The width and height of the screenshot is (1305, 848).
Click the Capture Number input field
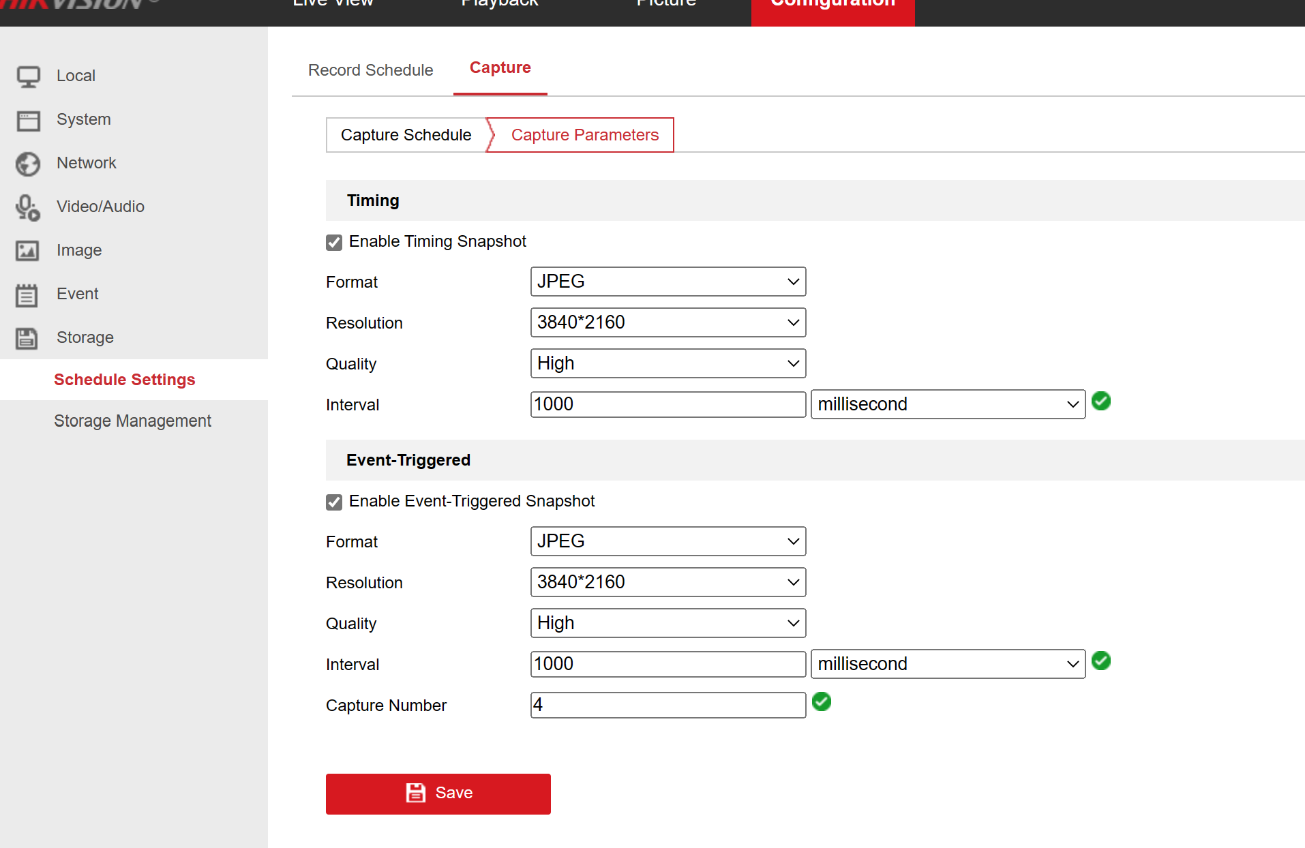(667, 705)
